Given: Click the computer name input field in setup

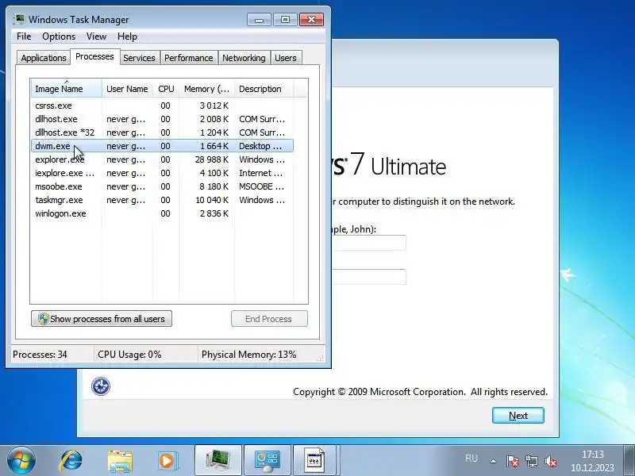Looking at the screenshot, I should [x=369, y=277].
